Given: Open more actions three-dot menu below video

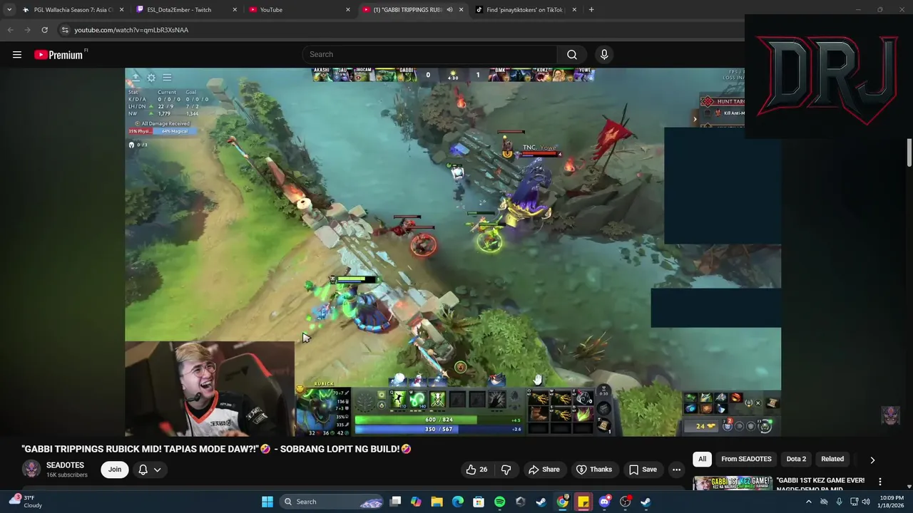Looking at the screenshot, I should point(676,470).
